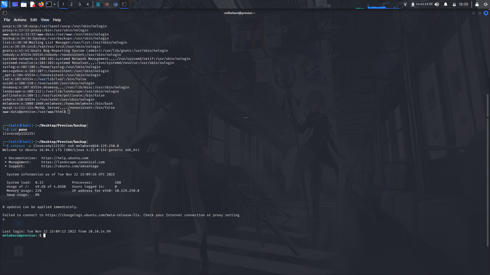
Task: Open the File menu in the terminal
Action: (7, 20)
